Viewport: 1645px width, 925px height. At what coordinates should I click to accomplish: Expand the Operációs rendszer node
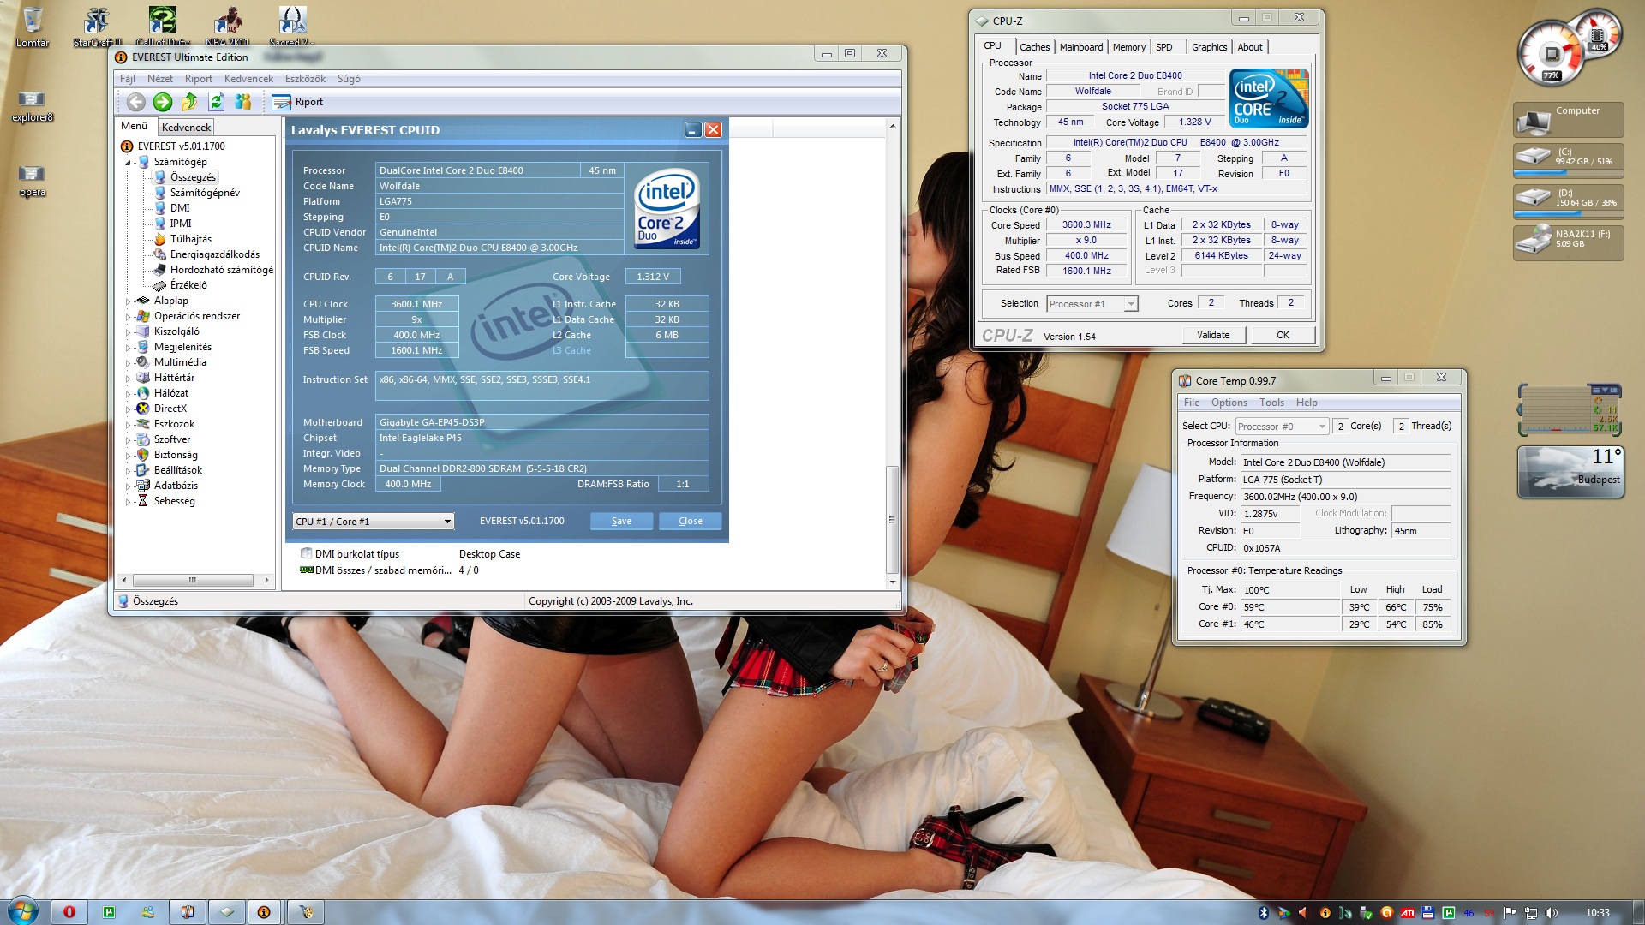[x=129, y=317]
